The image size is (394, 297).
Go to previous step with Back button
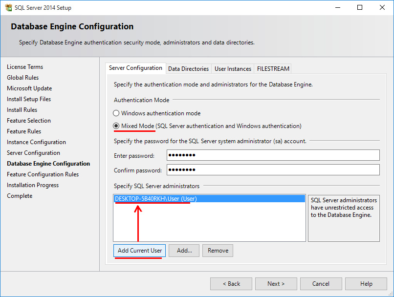pos(231,284)
